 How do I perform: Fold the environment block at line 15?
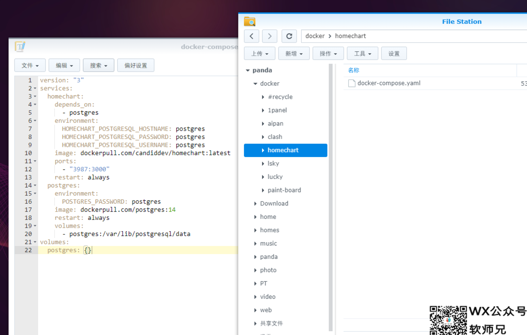[x=35, y=194]
